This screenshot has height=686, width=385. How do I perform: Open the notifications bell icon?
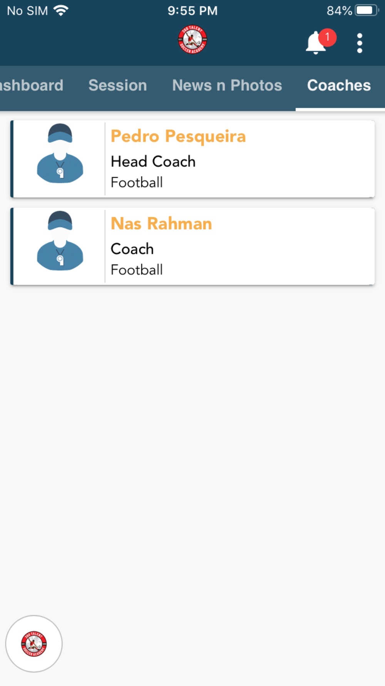pos(316,43)
